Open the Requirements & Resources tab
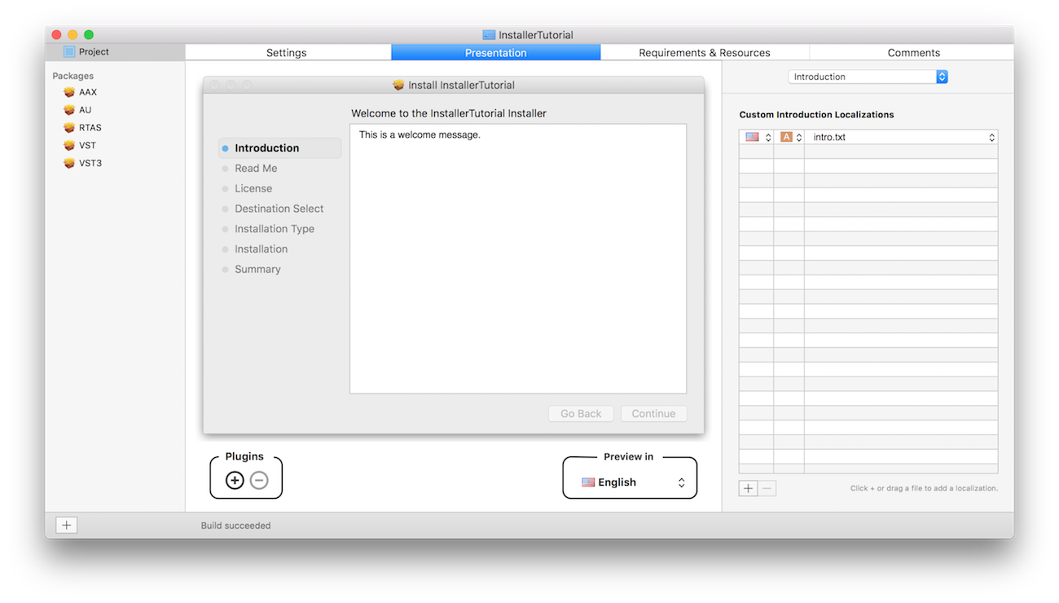The image size is (1059, 603). point(704,53)
